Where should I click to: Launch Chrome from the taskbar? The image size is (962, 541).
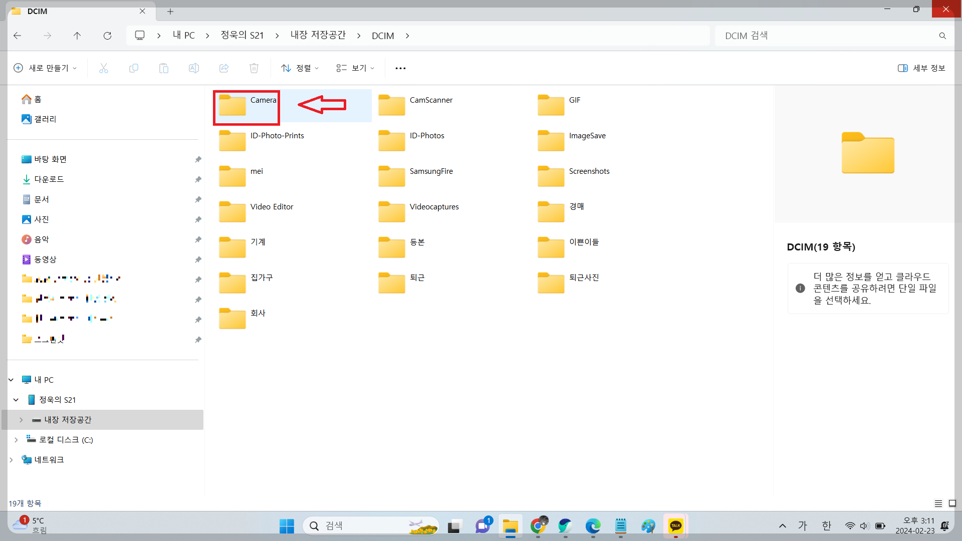coord(539,526)
